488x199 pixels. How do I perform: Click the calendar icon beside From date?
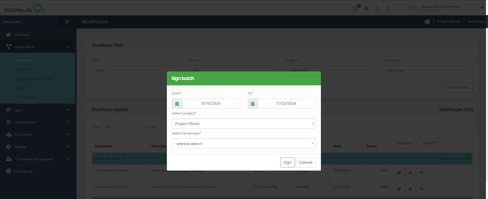click(177, 104)
